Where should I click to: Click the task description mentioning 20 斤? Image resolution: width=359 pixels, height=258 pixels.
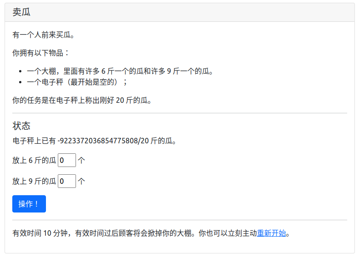[x=82, y=100]
